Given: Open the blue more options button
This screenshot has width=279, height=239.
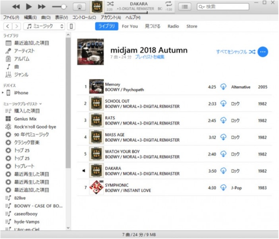Looking at the screenshot, I should click(263, 52).
